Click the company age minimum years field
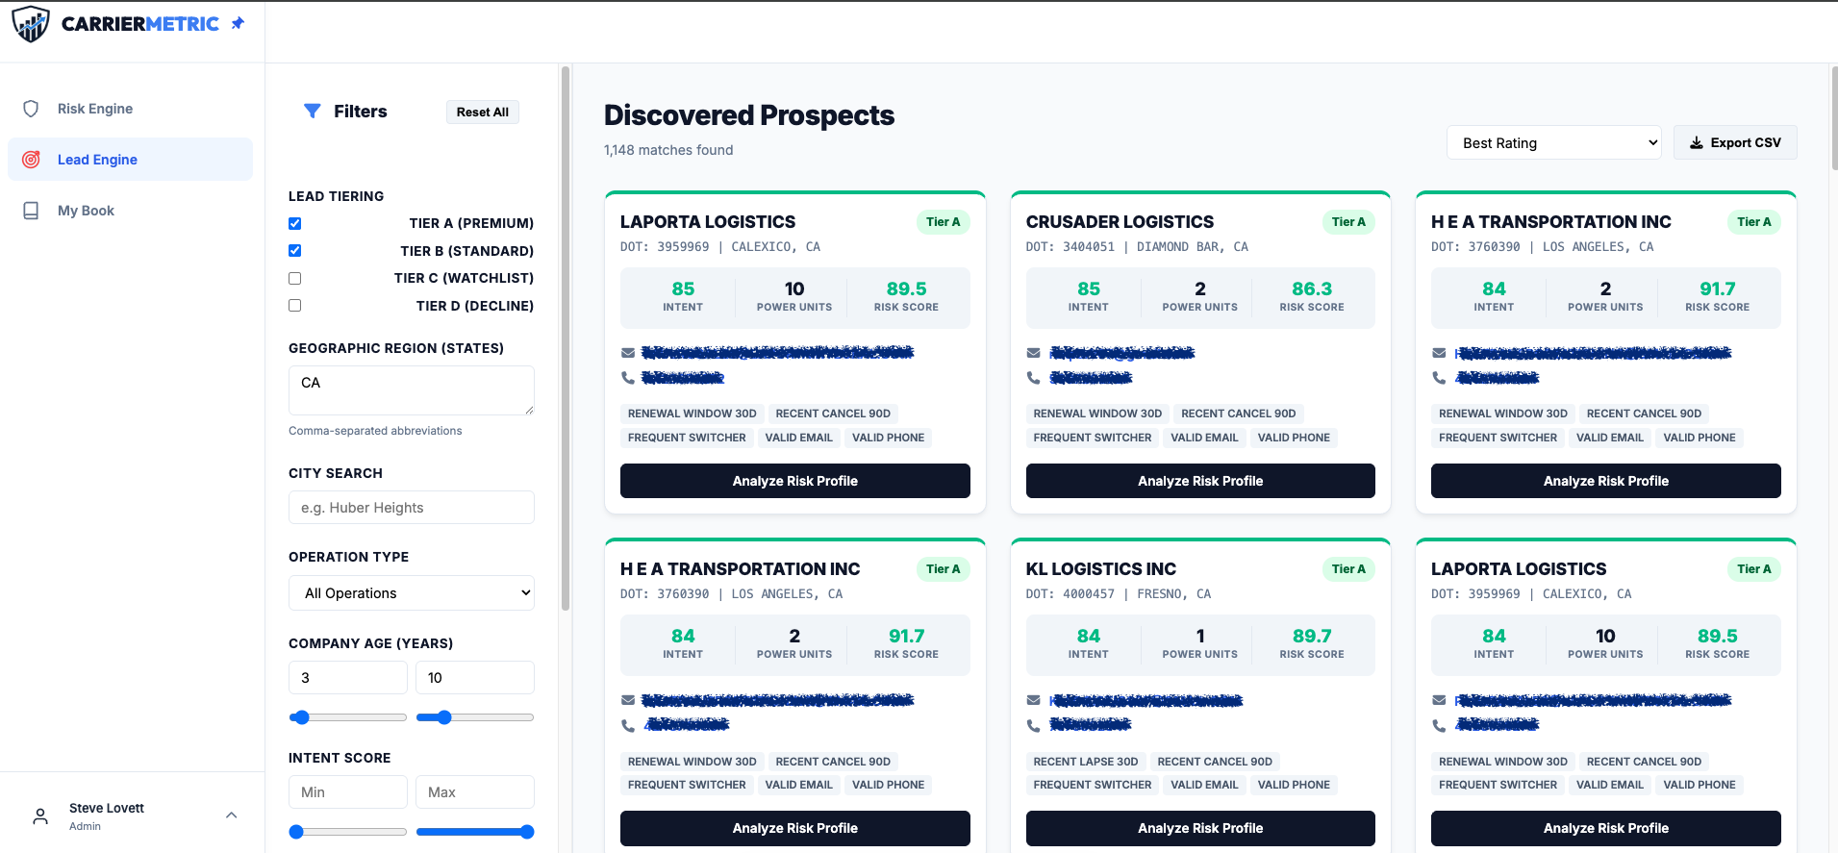The width and height of the screenshot is (1838, 853). (x=348, y=678)
